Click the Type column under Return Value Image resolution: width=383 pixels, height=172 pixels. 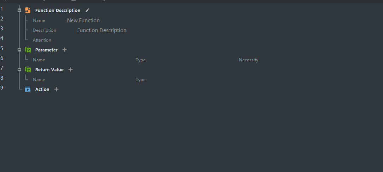141,80
